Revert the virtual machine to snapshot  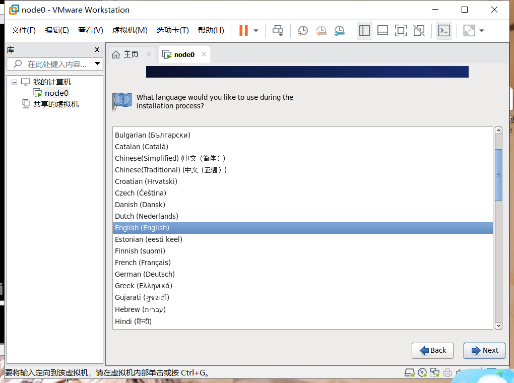(x=322, y=31)
